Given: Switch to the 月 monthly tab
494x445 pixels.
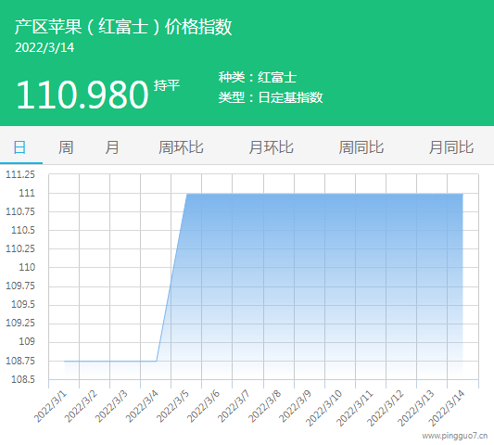Looking at the screenshot, I should [112, 147].
